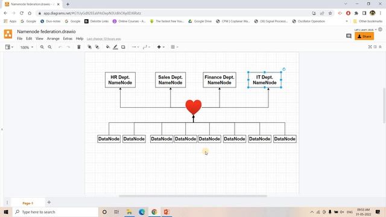Toggle the shadow tool
Screen dimensions: 386x217
123,47
